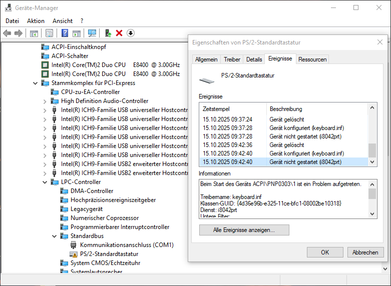Open the Aktion menu
Screen dimensions: 391x286
click(x=36, y=21)
